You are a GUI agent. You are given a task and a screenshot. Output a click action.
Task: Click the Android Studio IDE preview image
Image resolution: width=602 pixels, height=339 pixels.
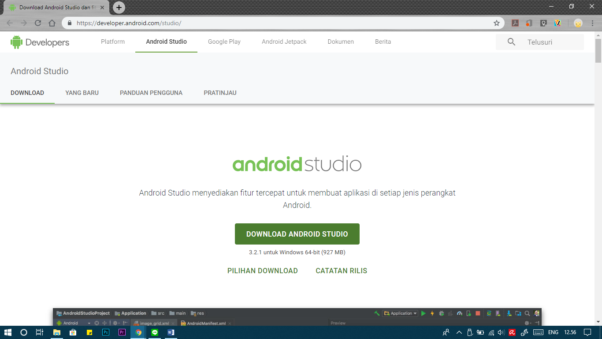[x=297, y=317]
